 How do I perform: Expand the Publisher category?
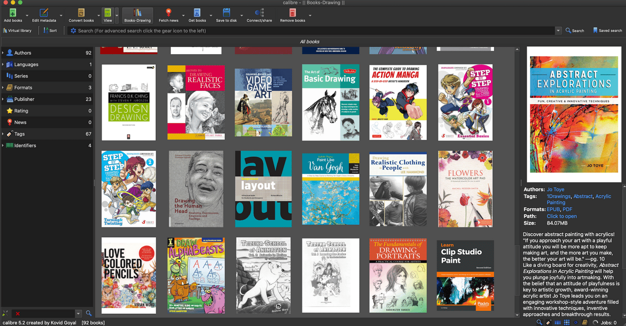(3, 99)
